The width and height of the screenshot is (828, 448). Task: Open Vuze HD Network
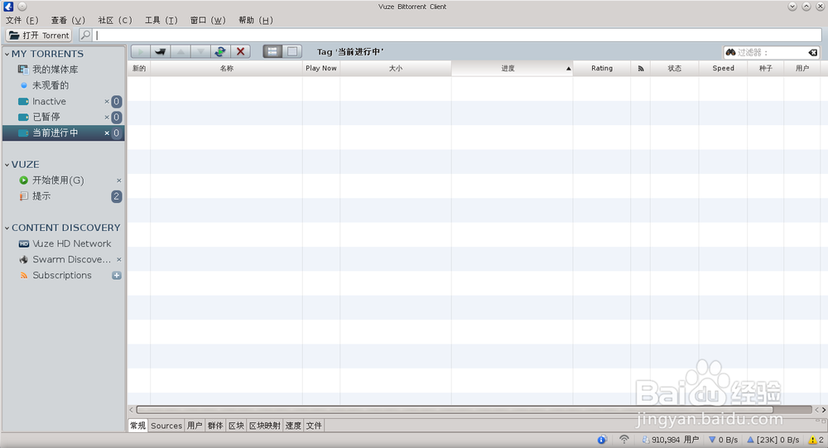72,243
